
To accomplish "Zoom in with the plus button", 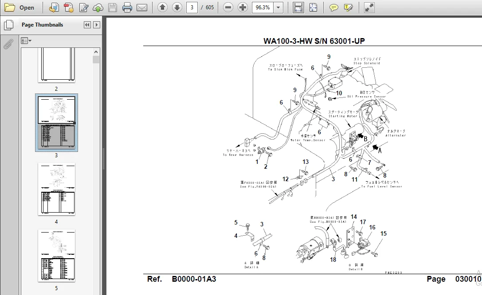I will tap(243, 8).
